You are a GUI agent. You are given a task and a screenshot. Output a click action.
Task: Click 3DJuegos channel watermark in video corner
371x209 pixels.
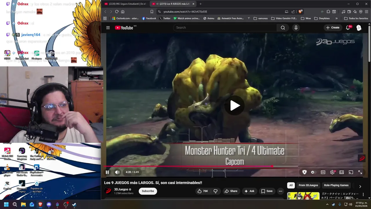pyautogui.click(x=362, y=158)
